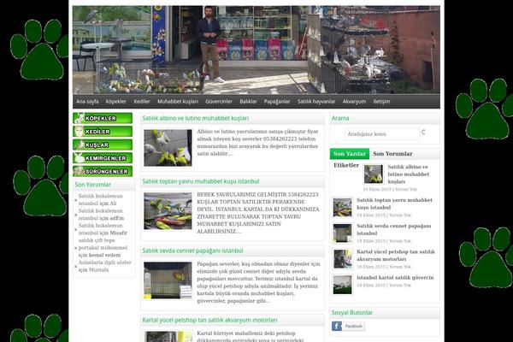Click the toptan yavru muhabbet post thumbnail

[x=168, y=211]
